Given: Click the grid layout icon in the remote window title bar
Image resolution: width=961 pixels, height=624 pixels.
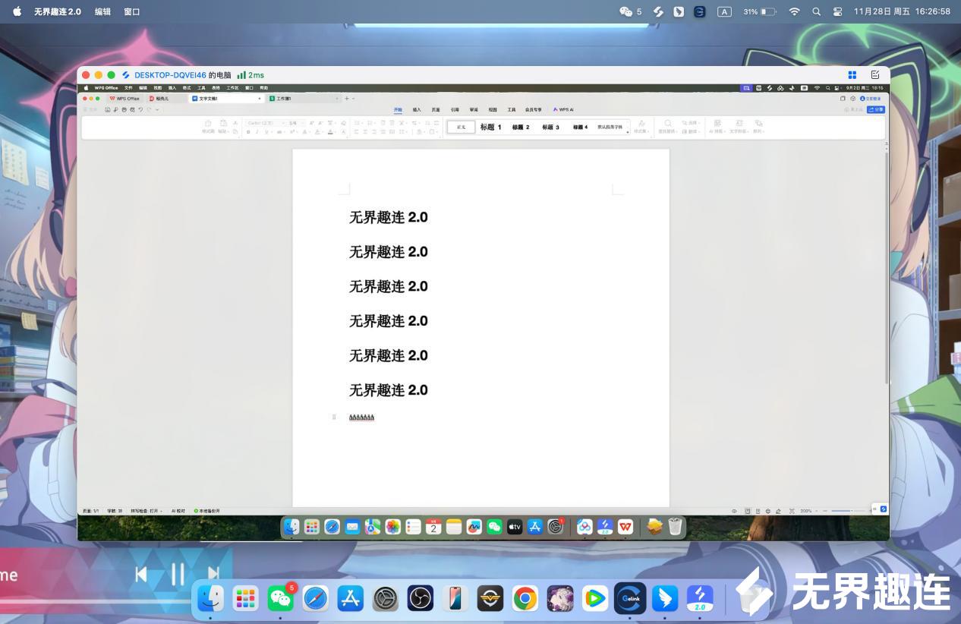Looking at the screenshot, I should (x=852, y=74).
